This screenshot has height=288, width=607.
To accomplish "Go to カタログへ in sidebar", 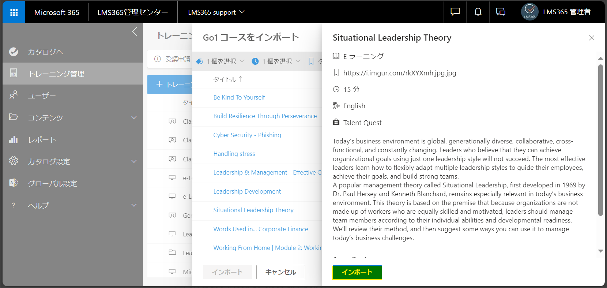I will [x=45, y=52].
